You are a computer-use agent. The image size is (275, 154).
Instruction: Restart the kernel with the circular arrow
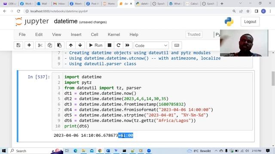coord(119,45)
